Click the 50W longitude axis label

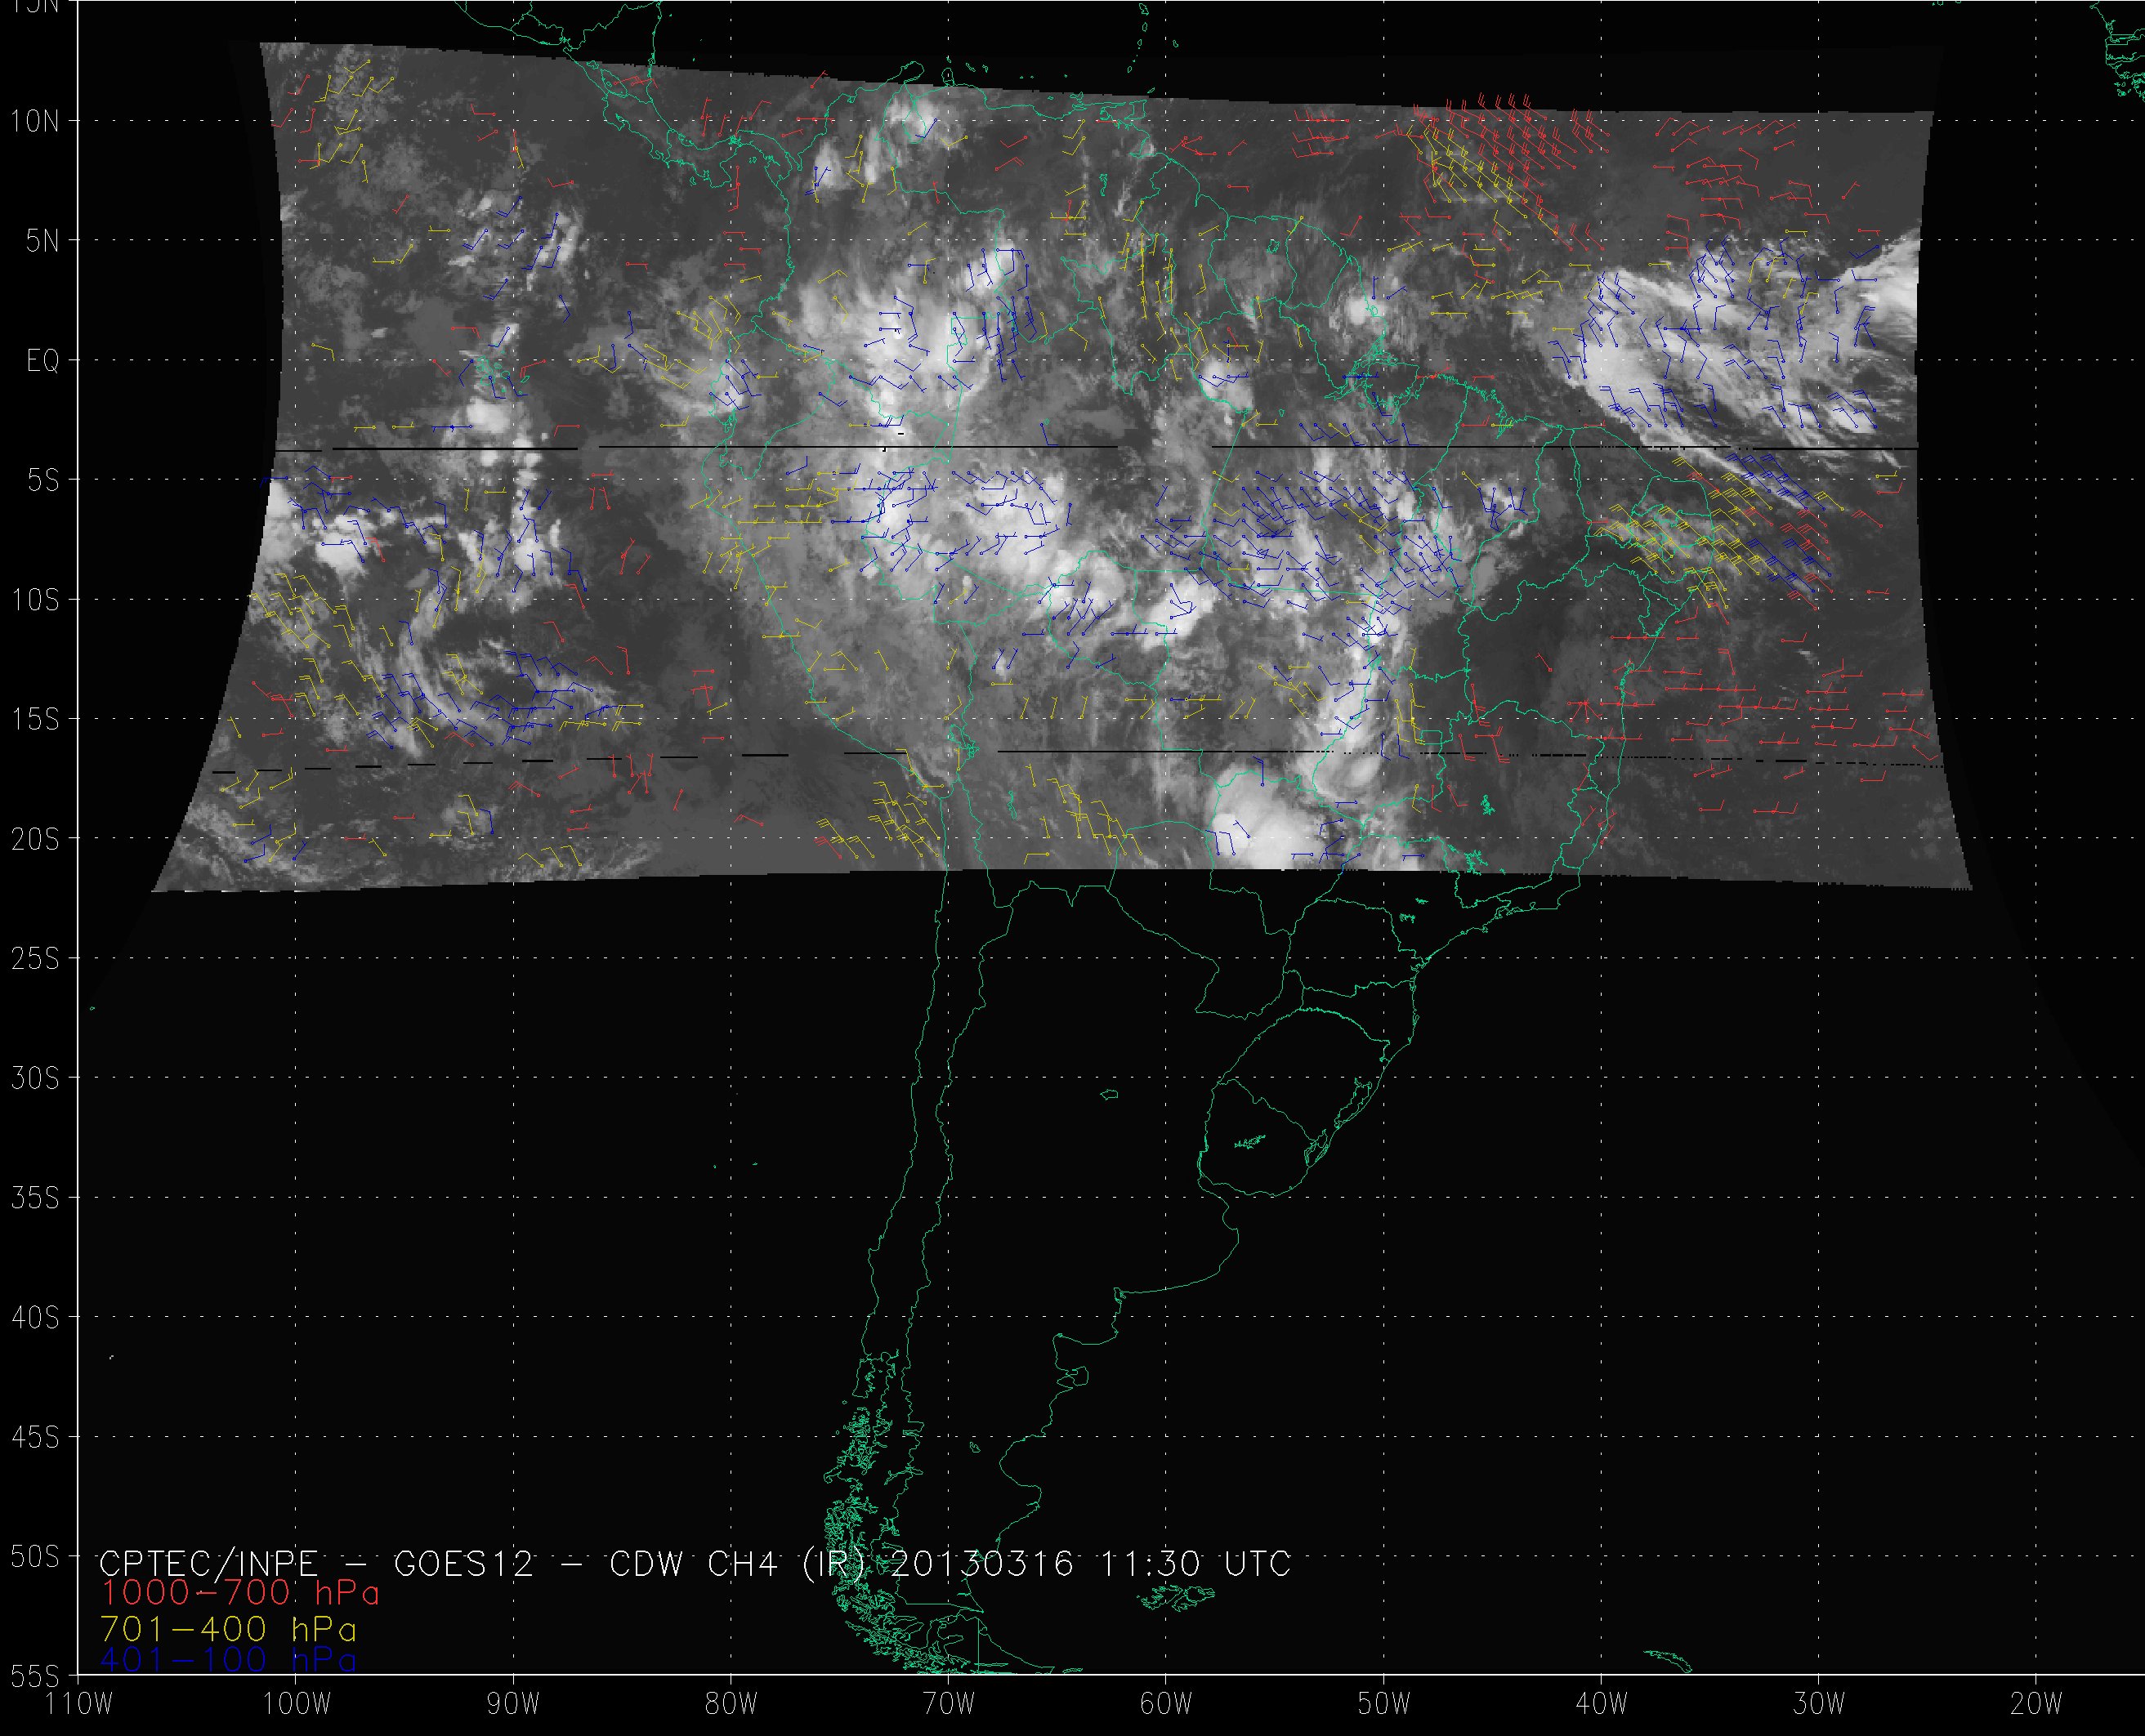(x=1384, y=1704)
